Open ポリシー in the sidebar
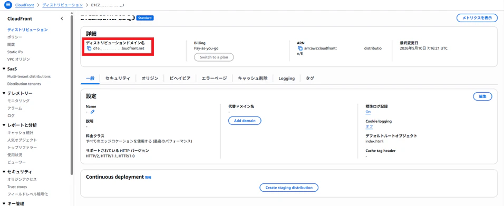 [15, 37]
